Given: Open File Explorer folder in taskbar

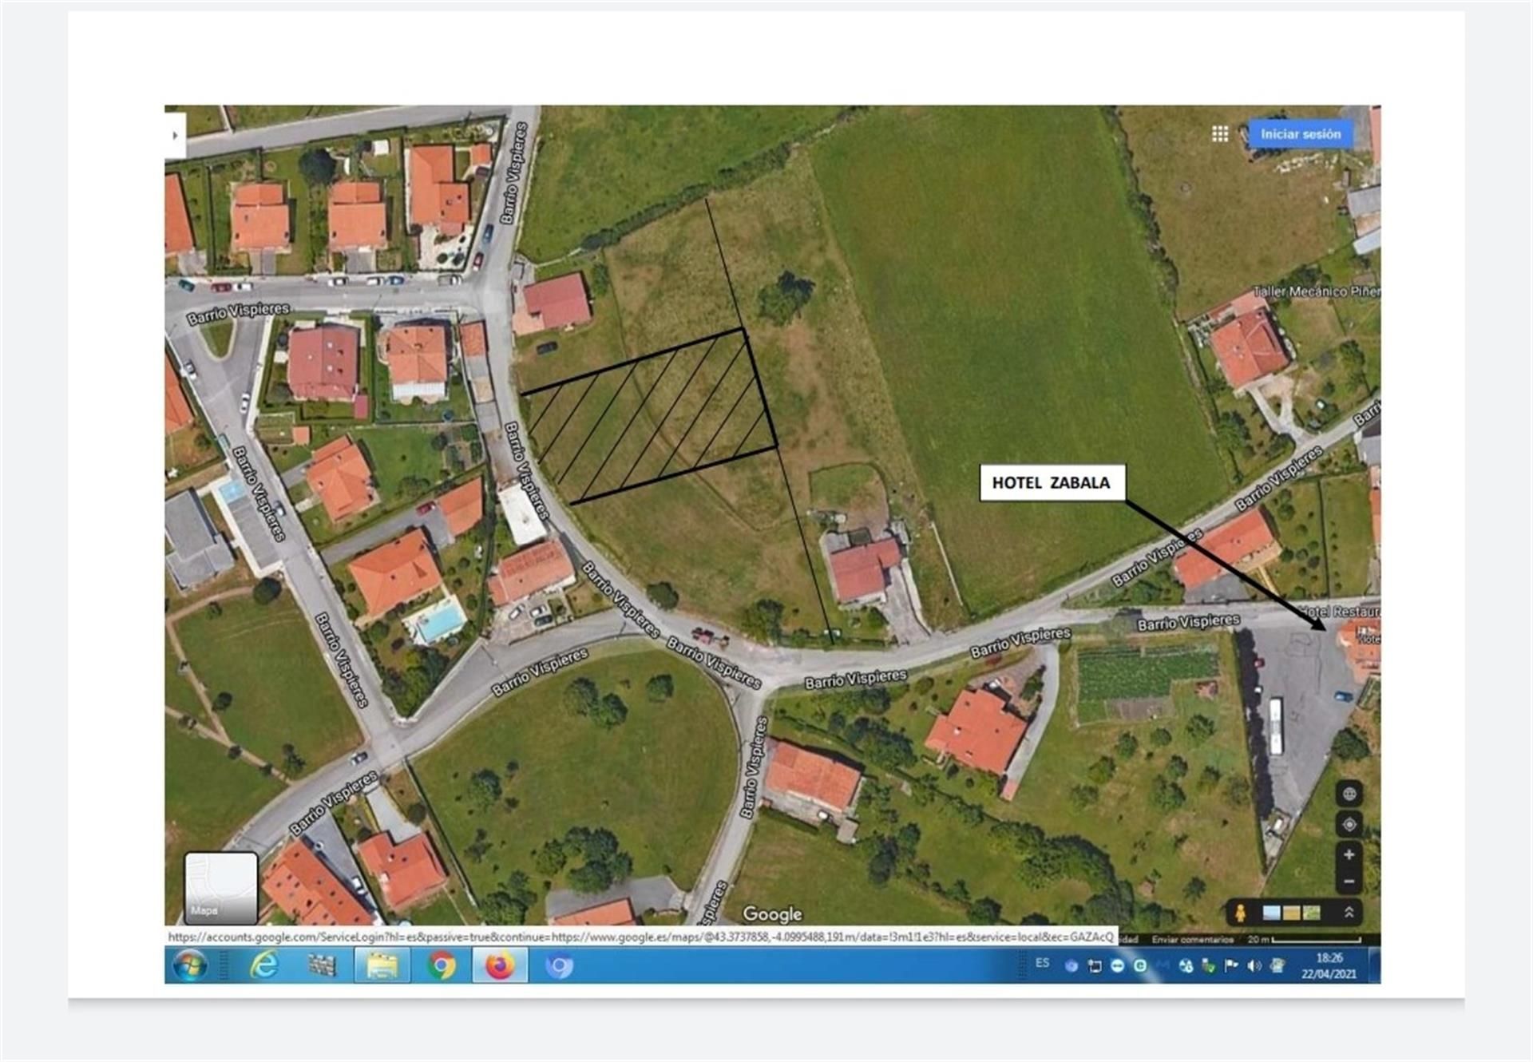Looking at the screenshot, I should click(382, 966).
